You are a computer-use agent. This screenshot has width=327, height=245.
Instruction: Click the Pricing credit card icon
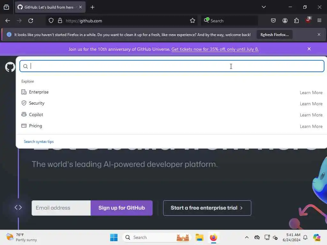coord(24,126)
